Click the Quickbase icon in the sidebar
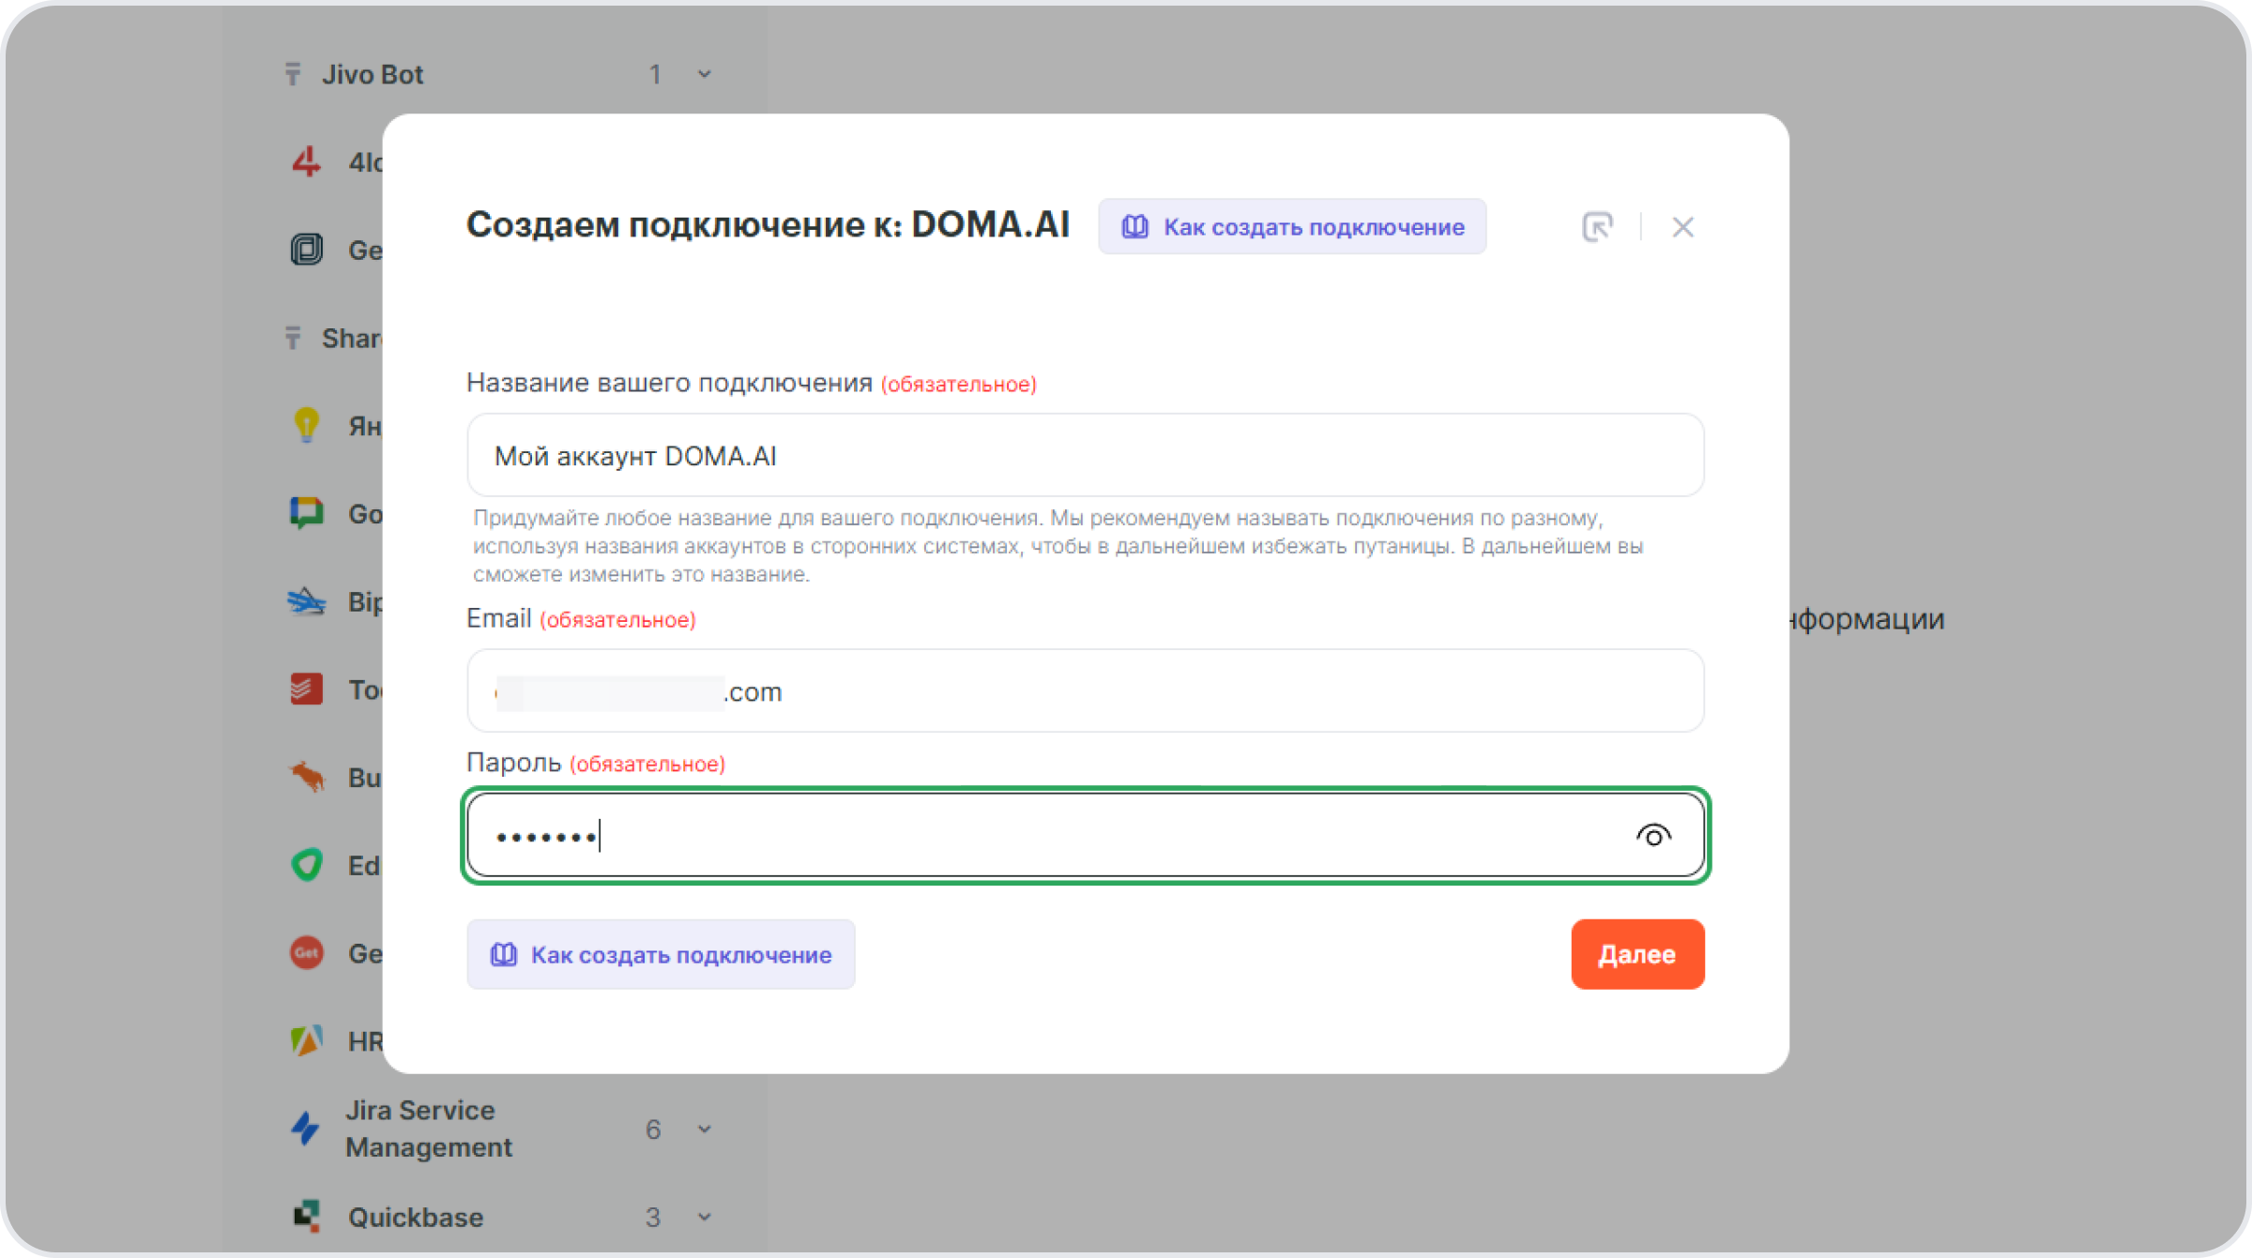The image size is (2252, 1258). [307, 1216]
